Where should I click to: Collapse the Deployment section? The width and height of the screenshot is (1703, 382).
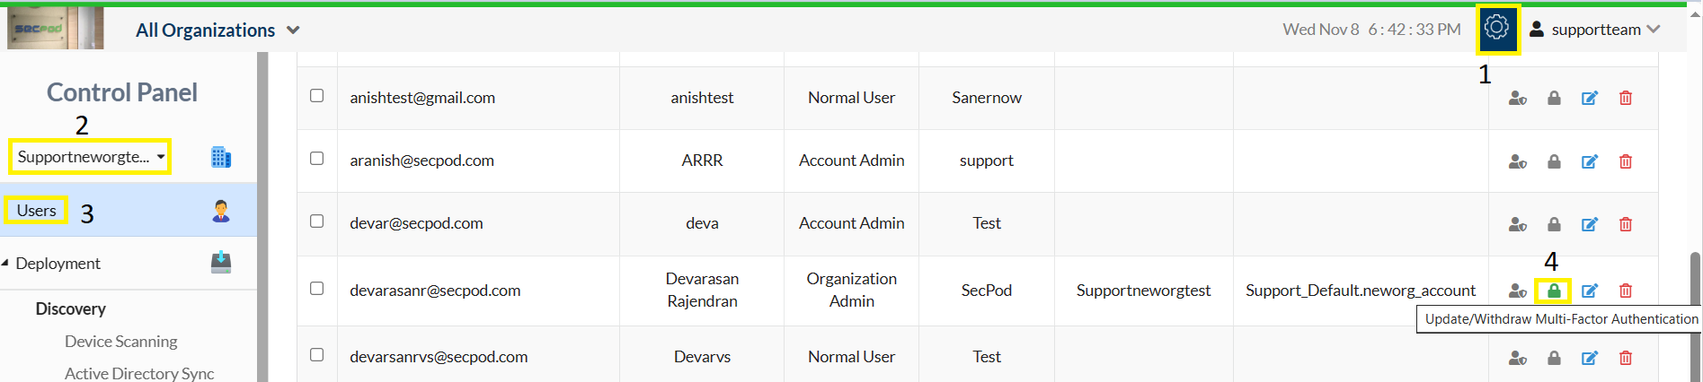[5, 263]
